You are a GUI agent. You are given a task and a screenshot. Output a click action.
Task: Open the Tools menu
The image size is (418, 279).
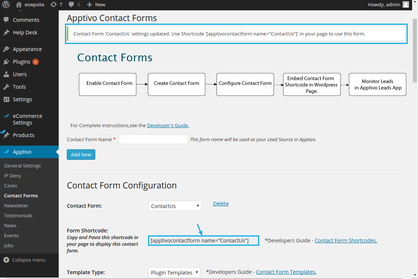[x=19, y=87]
